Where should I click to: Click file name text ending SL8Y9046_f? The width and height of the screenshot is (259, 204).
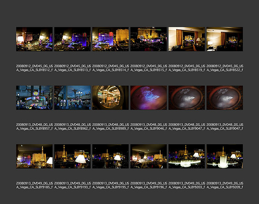pyautogui.click(x=149, y=127)
